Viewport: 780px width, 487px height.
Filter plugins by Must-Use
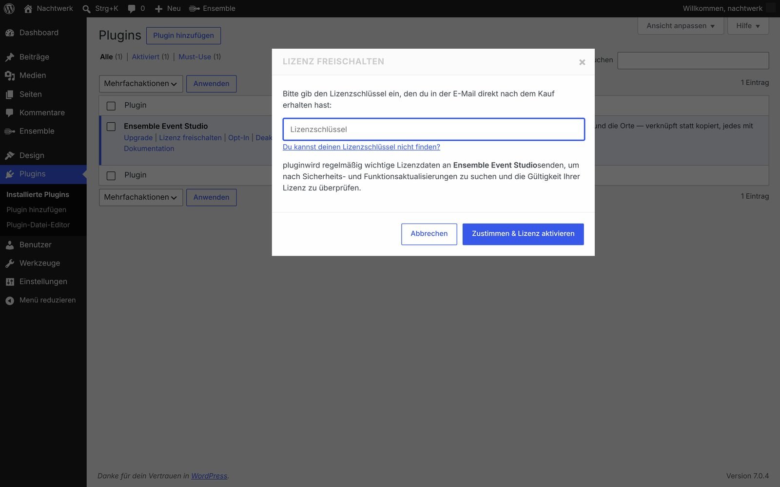195,56
